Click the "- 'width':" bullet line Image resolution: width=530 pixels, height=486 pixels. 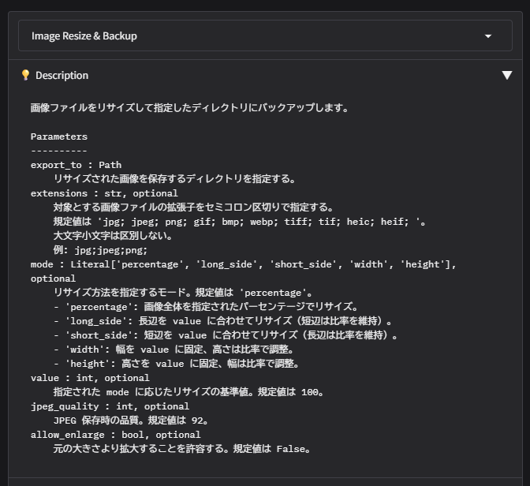click(x=174, y=350)
